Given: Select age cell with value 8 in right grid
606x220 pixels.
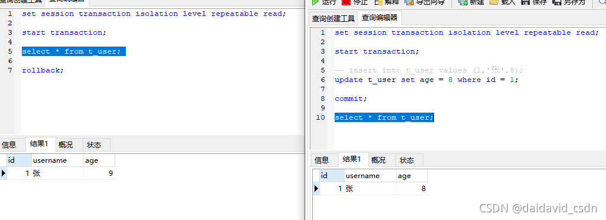Looking at the screenshot, I should tap(412, 188).
